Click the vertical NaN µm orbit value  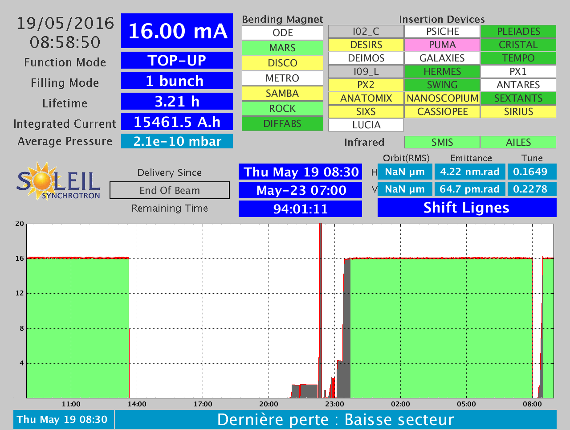pyautogui.click(x=405, y=189)
